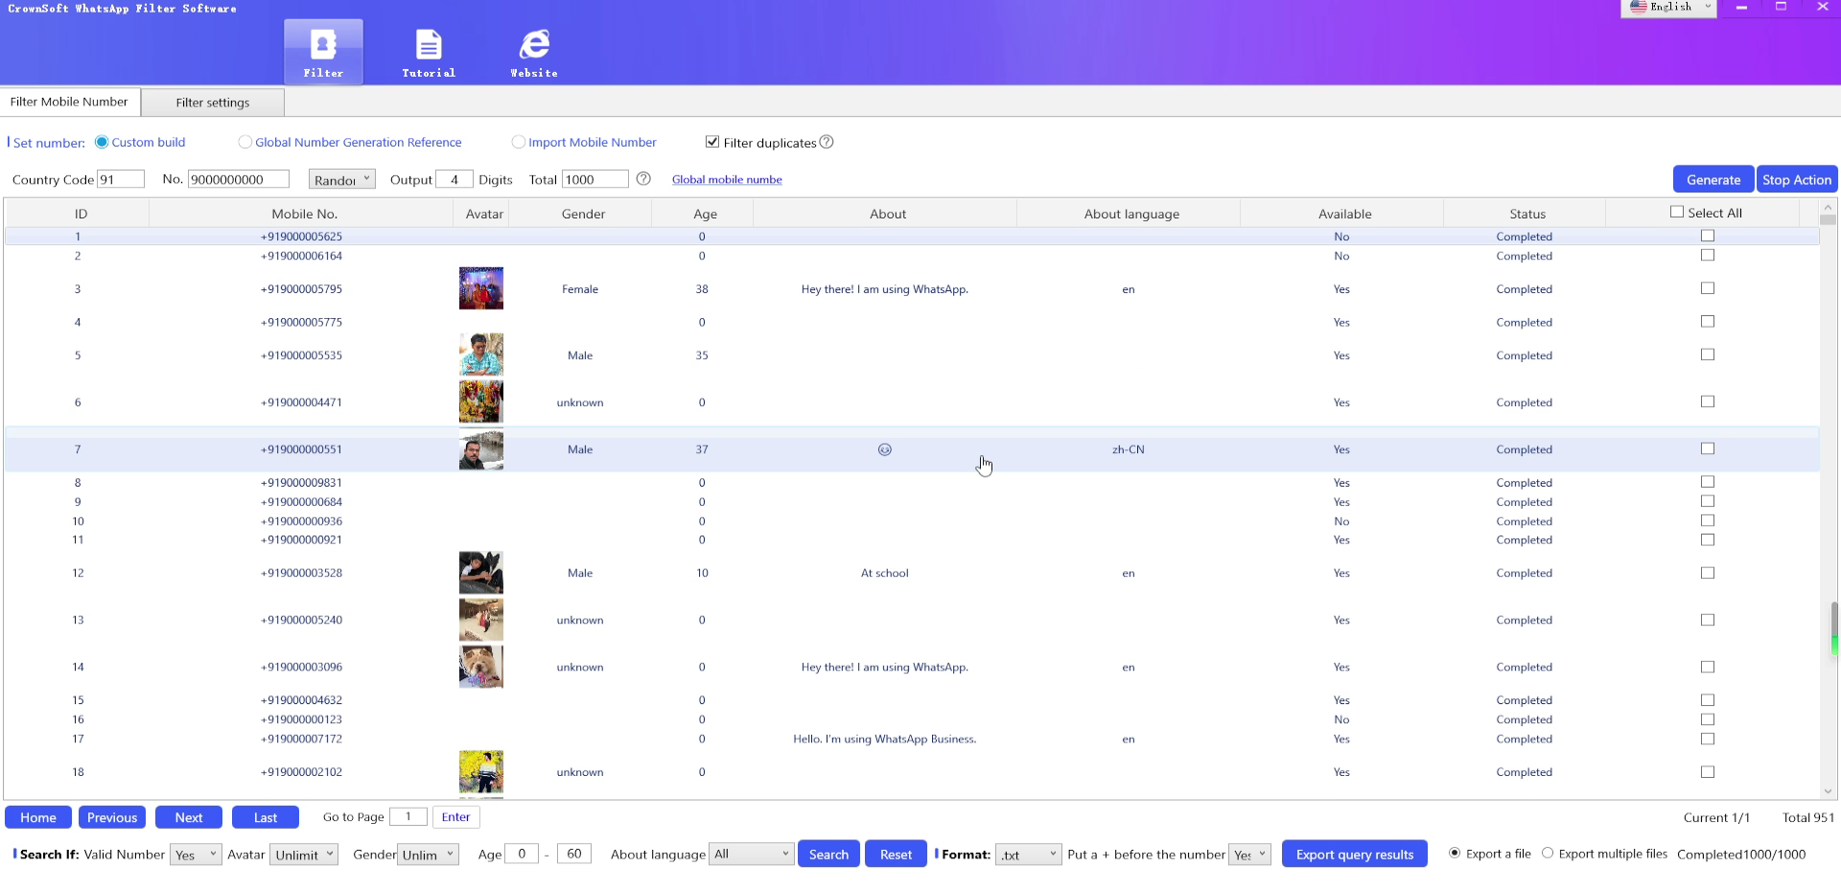This screenshot has height=890, width=1841.
Task: Go to the Previous page
Action: pos(112,817)
